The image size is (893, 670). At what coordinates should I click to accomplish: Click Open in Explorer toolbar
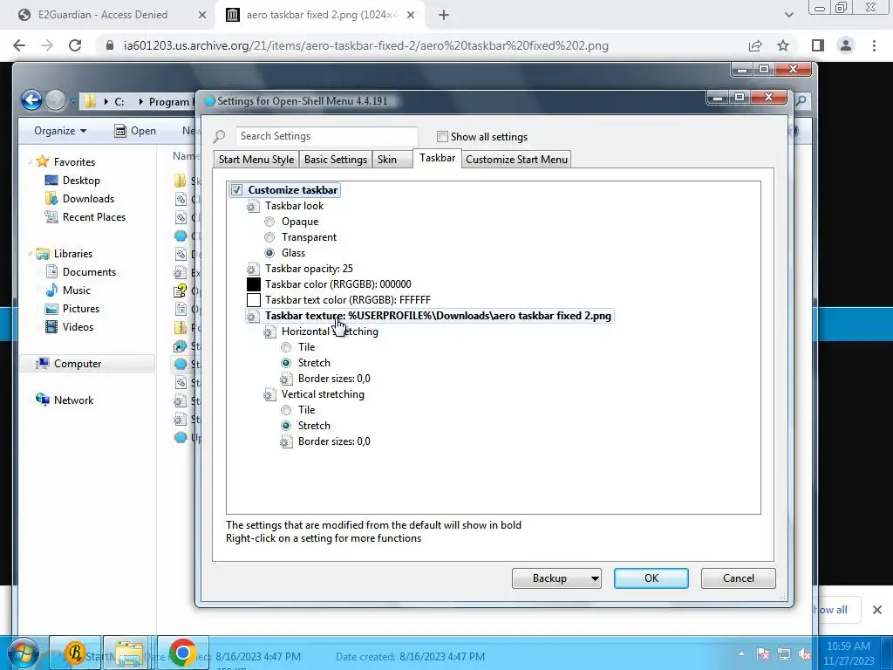coord(135,131)
